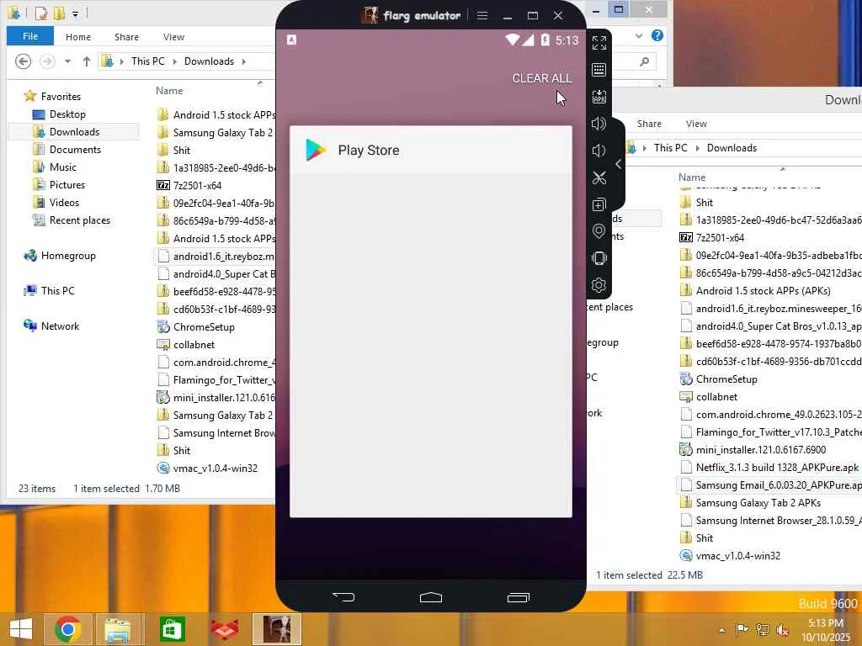Expand the Downloads breadcrumb arrow in left Explorer
Screen dimensions: 862x646
(x=243, y=61)
